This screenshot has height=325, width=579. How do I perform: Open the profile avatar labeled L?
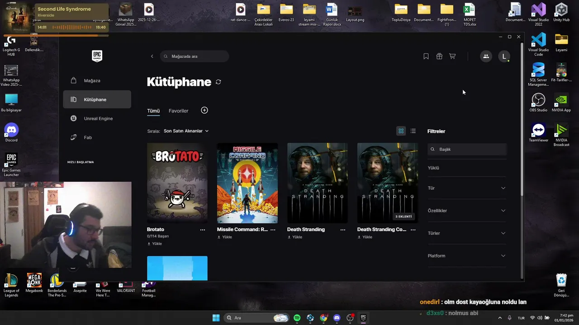[x=504, y=56]
